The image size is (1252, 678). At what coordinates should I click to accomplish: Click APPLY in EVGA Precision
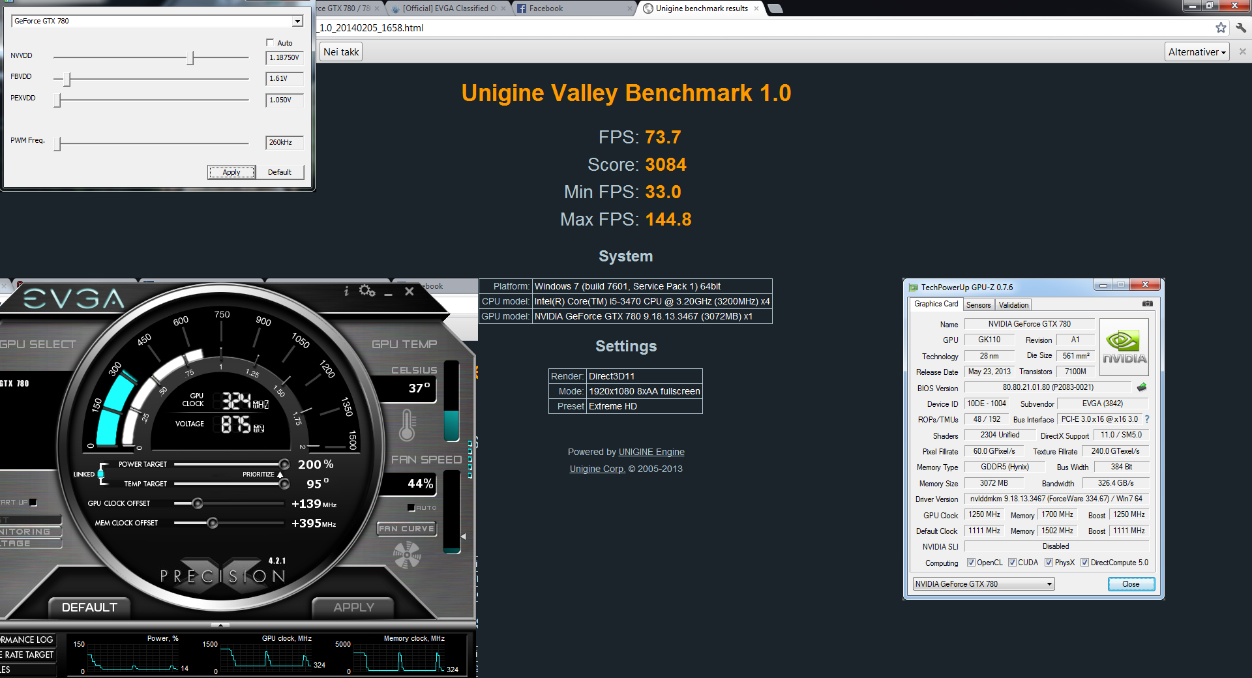(x=353, y=607)
